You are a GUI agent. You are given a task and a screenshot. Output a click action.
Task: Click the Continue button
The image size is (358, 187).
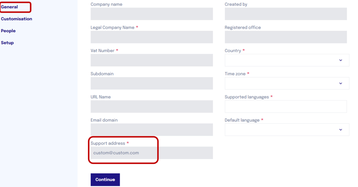click(x=105, y=179)
